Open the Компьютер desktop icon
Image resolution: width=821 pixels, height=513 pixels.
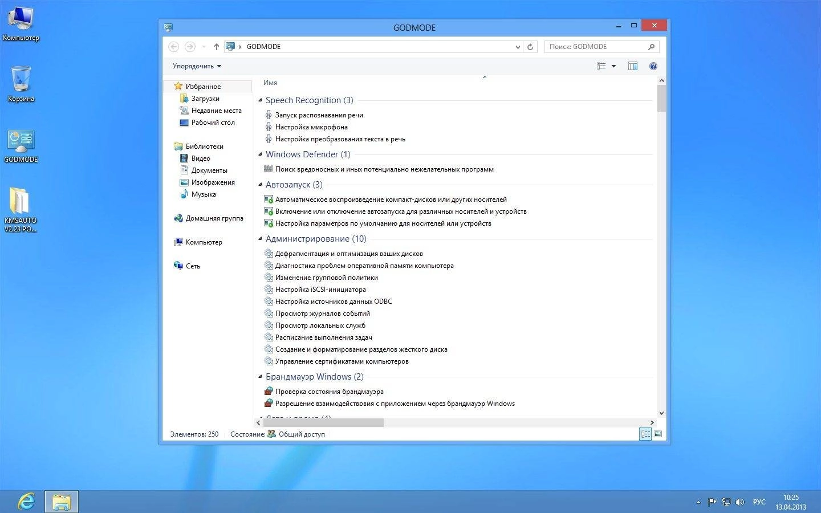click(x=21, y=24)
